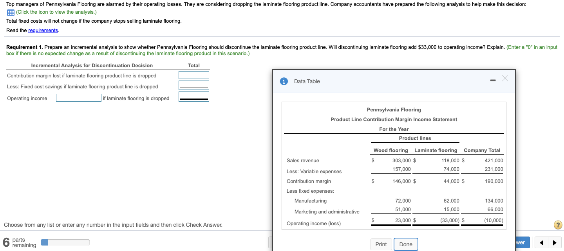Click the 'Less: Variable expenses' row label
Screen dimensions: 564x251
(314, 171)
